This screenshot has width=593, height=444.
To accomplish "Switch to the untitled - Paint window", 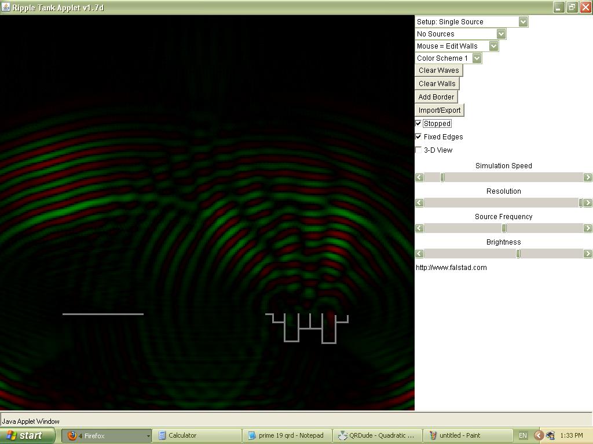I will (468, 436).
